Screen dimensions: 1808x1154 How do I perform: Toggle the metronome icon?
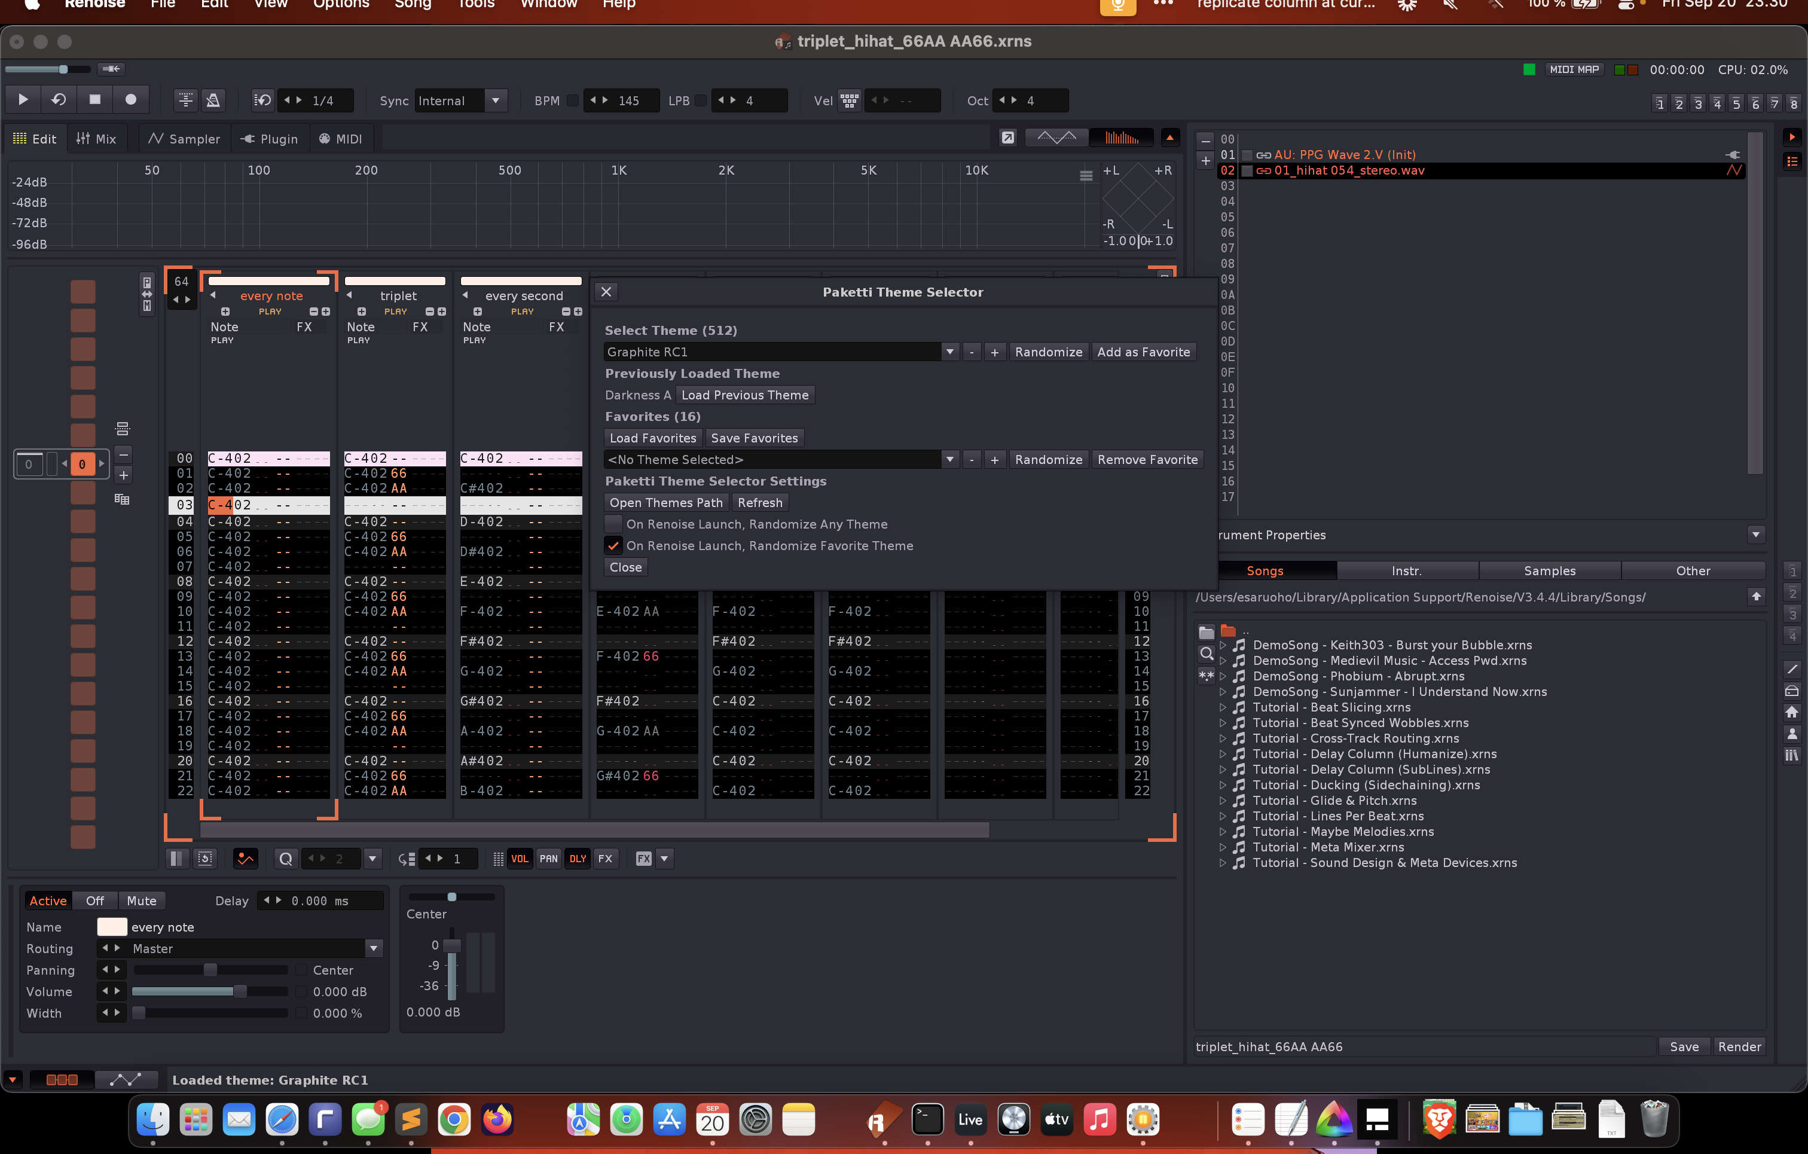coord(213,100)
